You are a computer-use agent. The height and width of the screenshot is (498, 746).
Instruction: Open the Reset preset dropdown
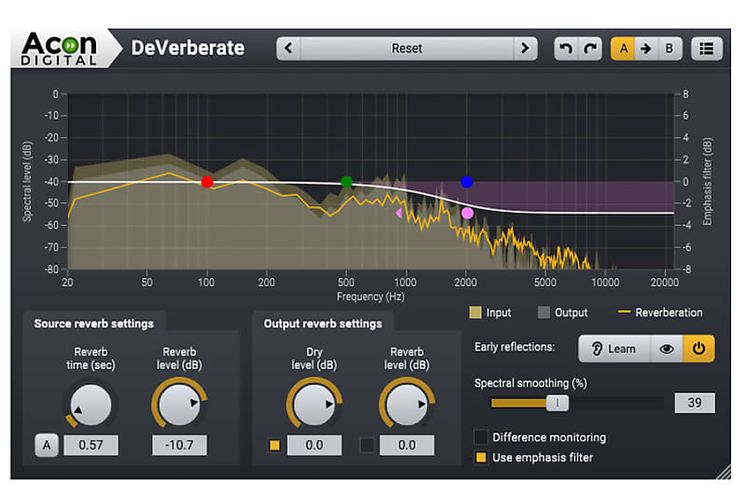(407, 48)
